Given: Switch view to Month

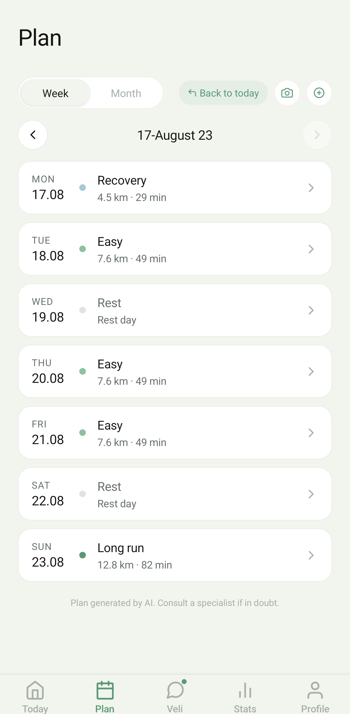Looking at the screenshot, I should tap(126, 93).
